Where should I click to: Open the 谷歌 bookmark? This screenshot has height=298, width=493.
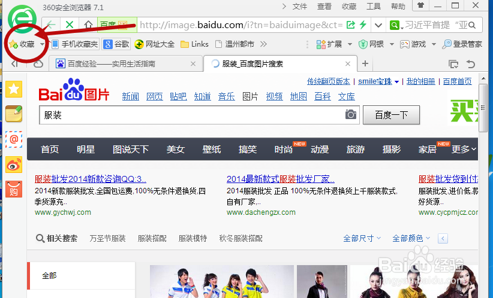point(116,44)
